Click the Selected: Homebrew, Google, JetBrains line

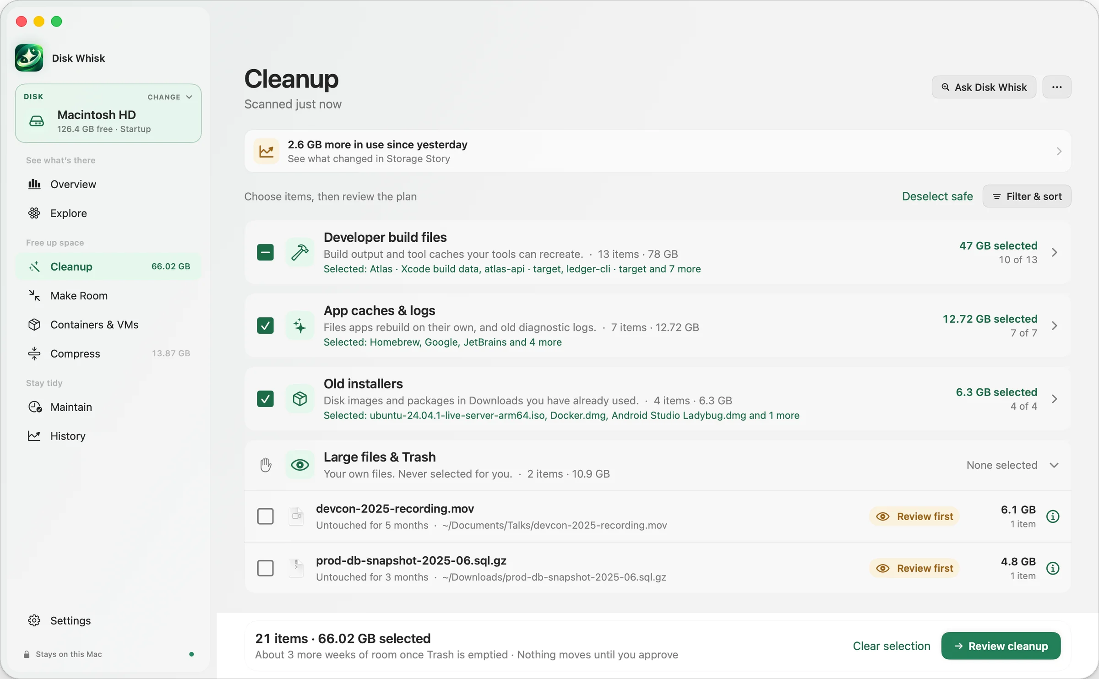(x=443, y=342)
